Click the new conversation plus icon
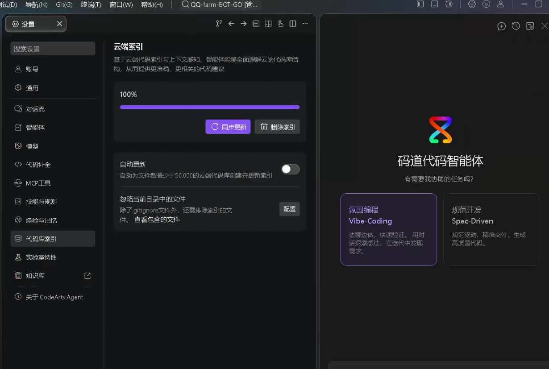This screenshot has width=549, height=369. [x=501, y=26]
